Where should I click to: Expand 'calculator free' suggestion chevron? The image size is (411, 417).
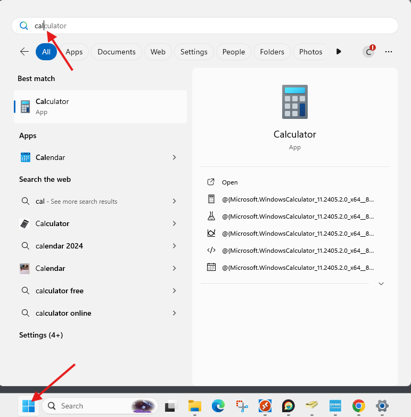pos(175,291)
